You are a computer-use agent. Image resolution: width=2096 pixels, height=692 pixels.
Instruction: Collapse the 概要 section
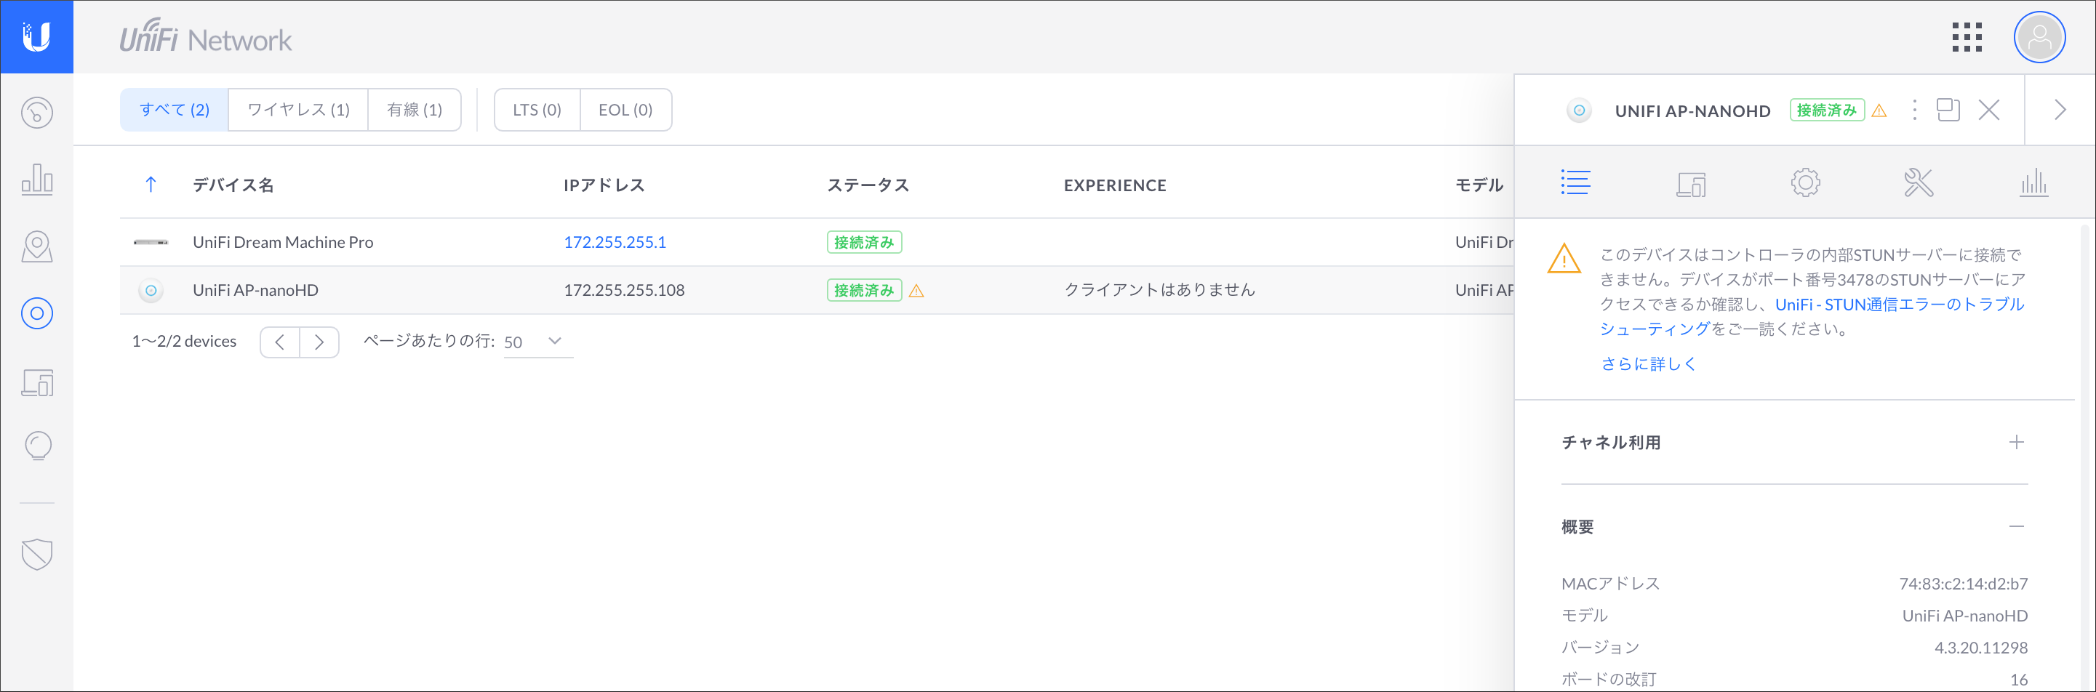tap(2015, 526)
